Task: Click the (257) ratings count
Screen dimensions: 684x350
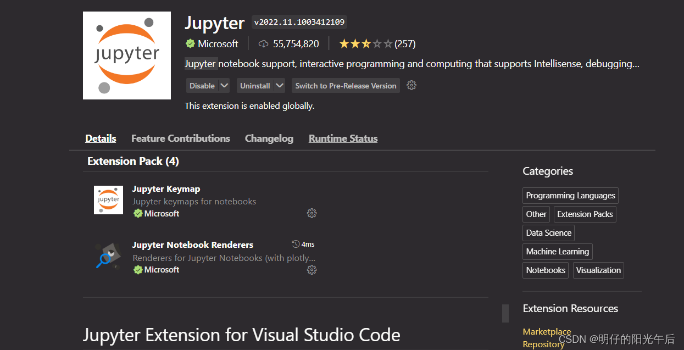Action: pyautogui.click(x=405, y=44)
